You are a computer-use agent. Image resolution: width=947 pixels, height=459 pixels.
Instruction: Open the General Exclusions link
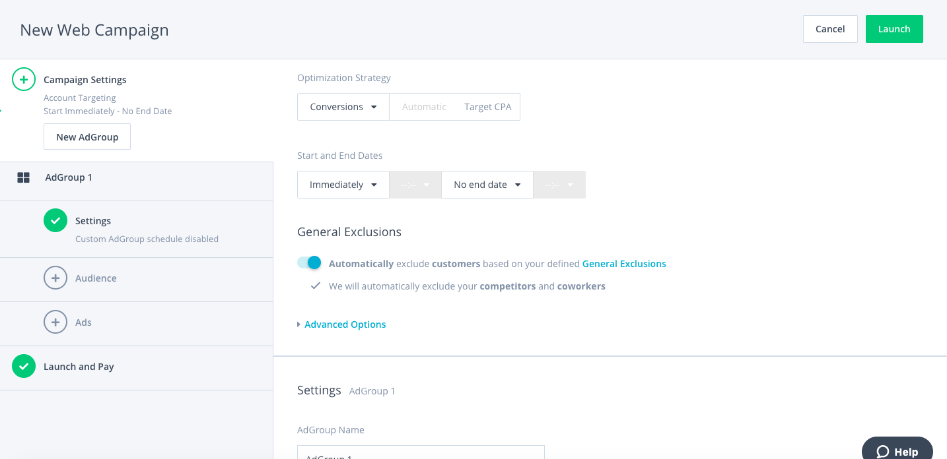pyautogui.click(x=624, y=264)
